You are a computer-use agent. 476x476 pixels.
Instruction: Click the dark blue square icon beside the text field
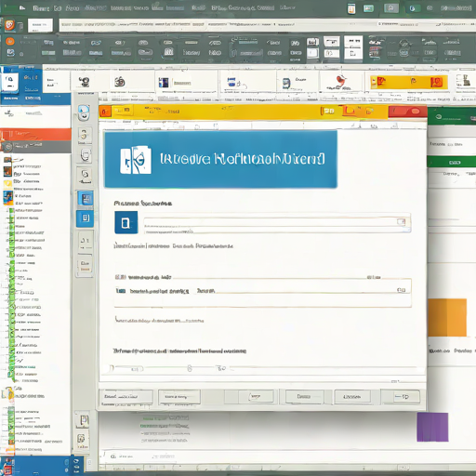[x=126, y=222]
